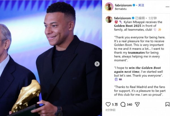Image resolution: width=170 pixels, height=116 pixels.
Task: Open comments via the speech bubble icon
Action: coord(123,104)
